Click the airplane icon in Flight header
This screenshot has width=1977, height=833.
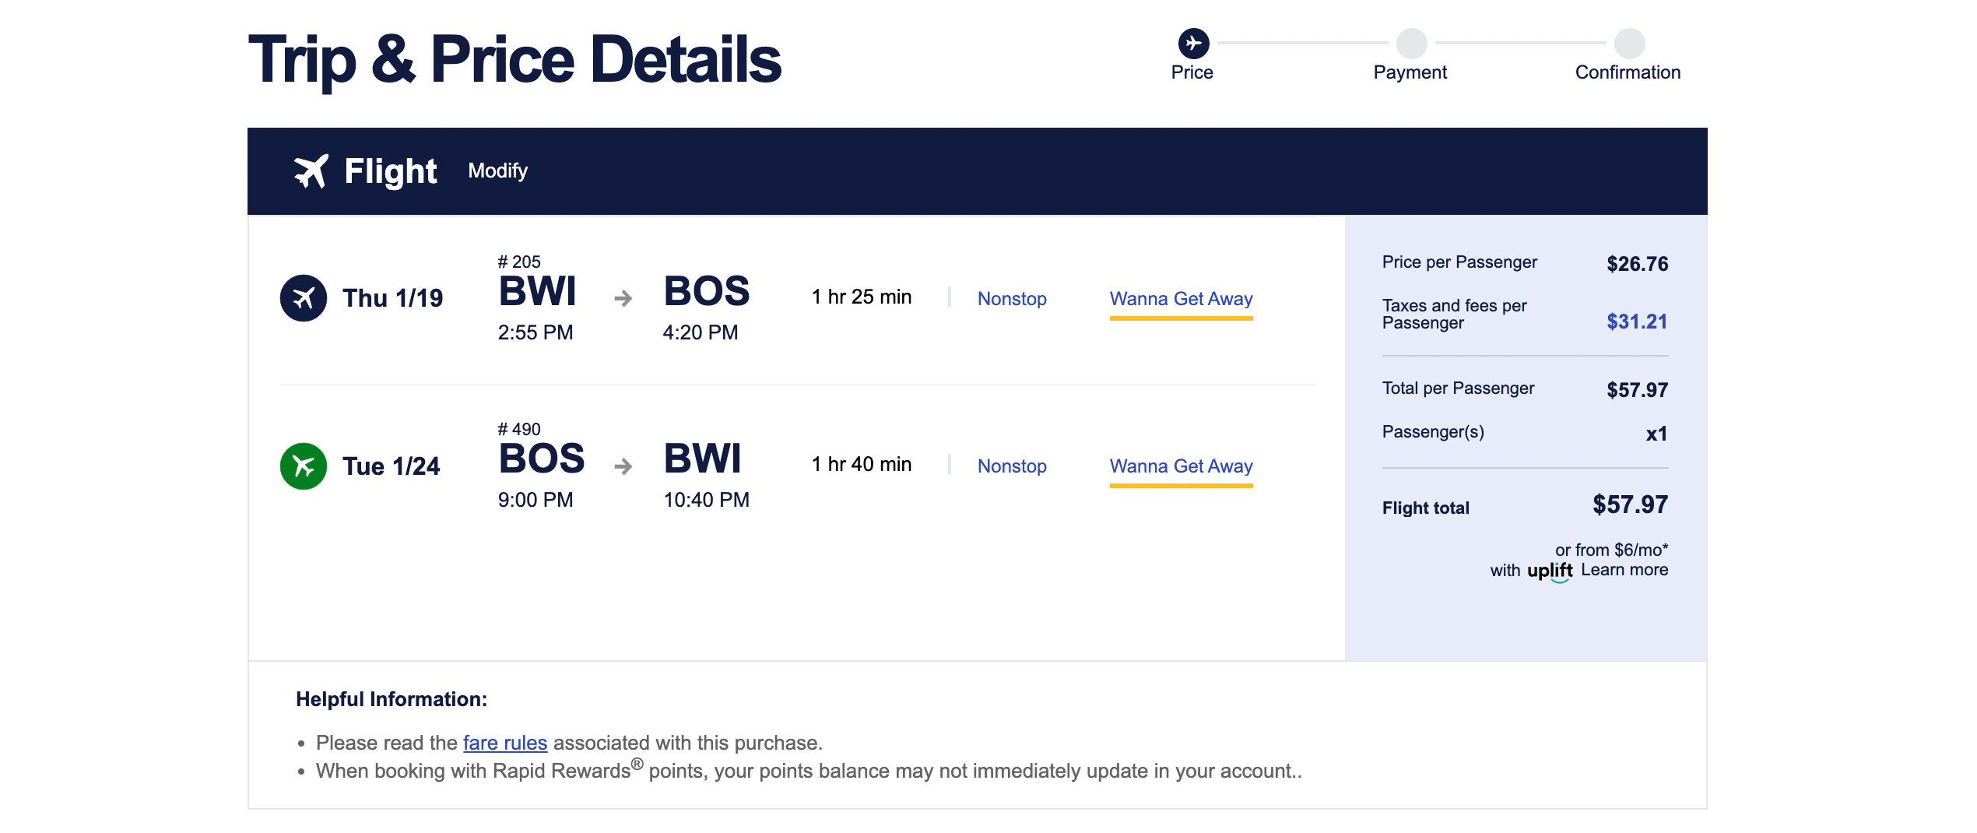pyautogui.click(x=311, y=171)
